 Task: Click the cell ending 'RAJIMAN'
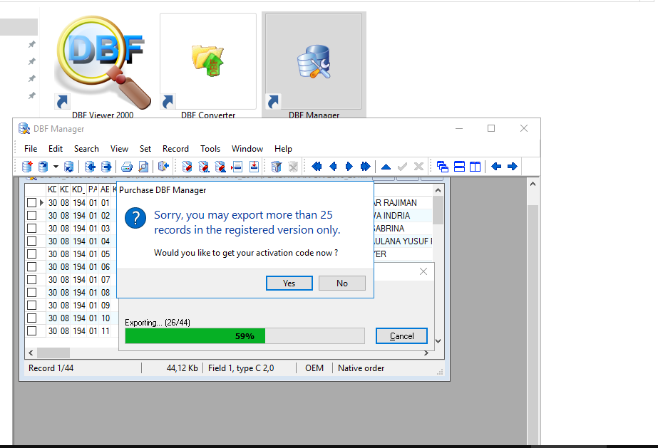(403, 203)
